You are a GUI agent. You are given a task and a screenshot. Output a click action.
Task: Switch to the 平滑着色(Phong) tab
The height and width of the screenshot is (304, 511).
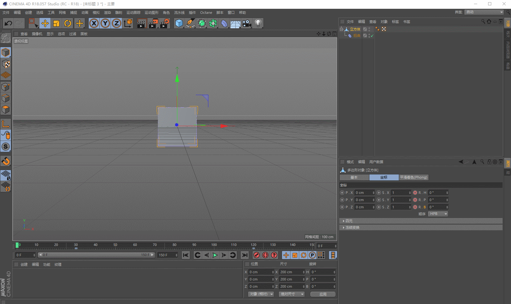click(x=414, y=178)
